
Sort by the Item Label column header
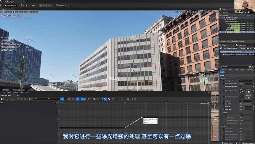click(225, 15)
